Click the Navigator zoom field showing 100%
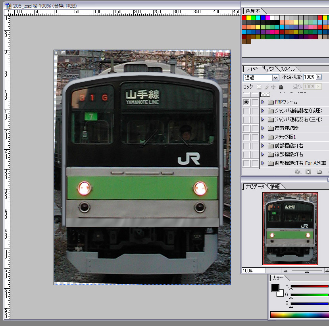The image size is (329, 326). coord(254,270)
